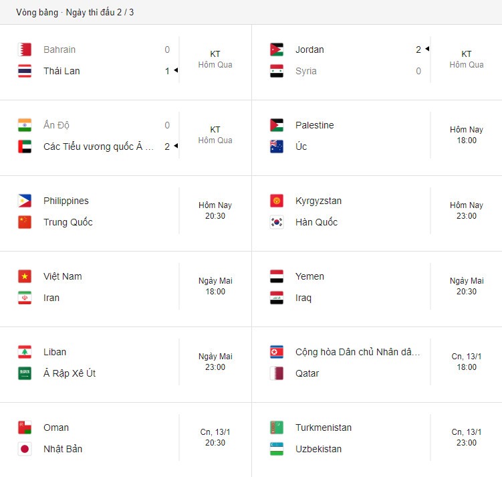
Task: Click the Vietnam flag icon
Action: pos(25,276)
